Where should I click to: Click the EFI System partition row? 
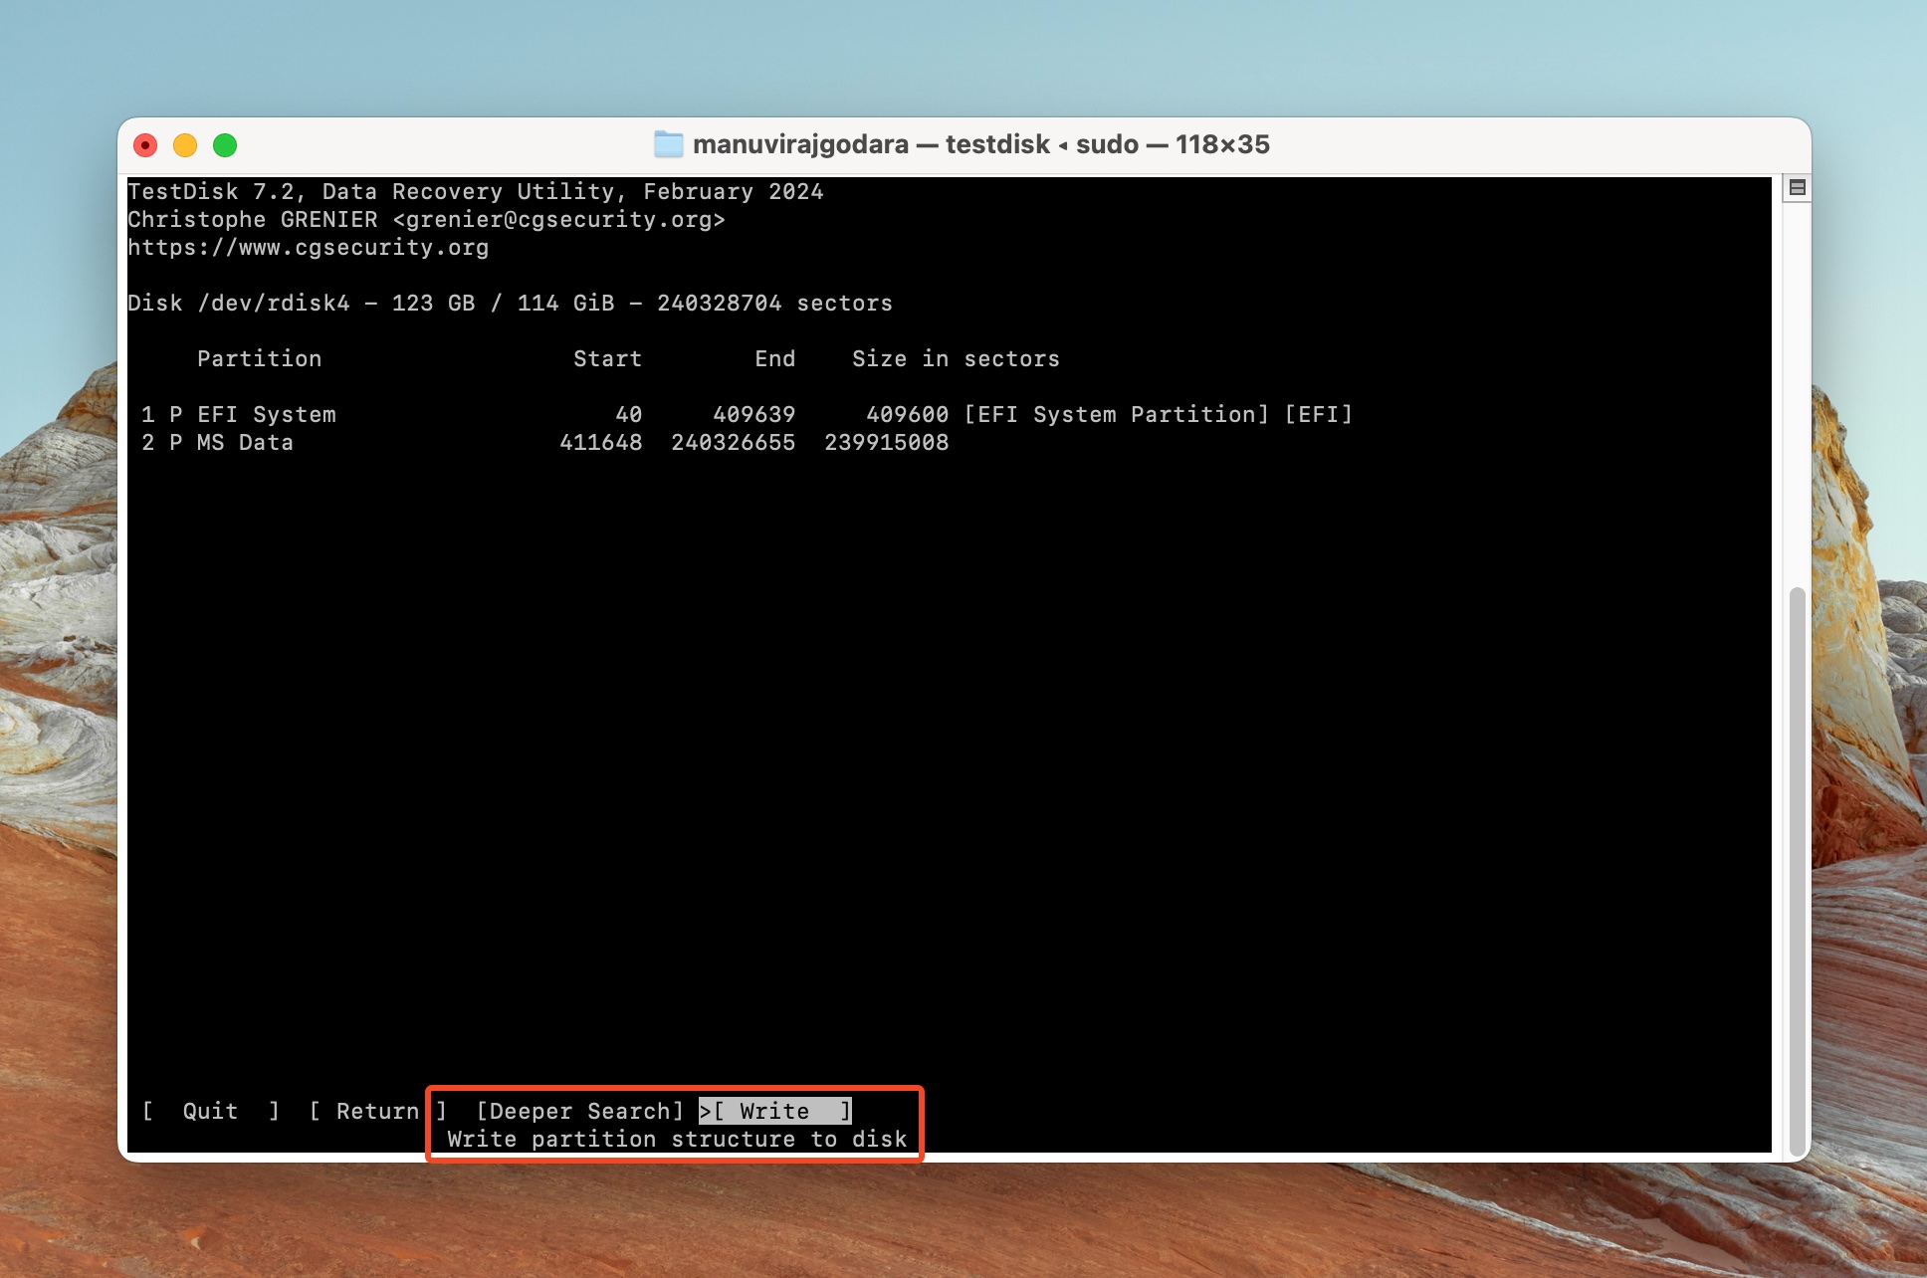tap(266, 414)
